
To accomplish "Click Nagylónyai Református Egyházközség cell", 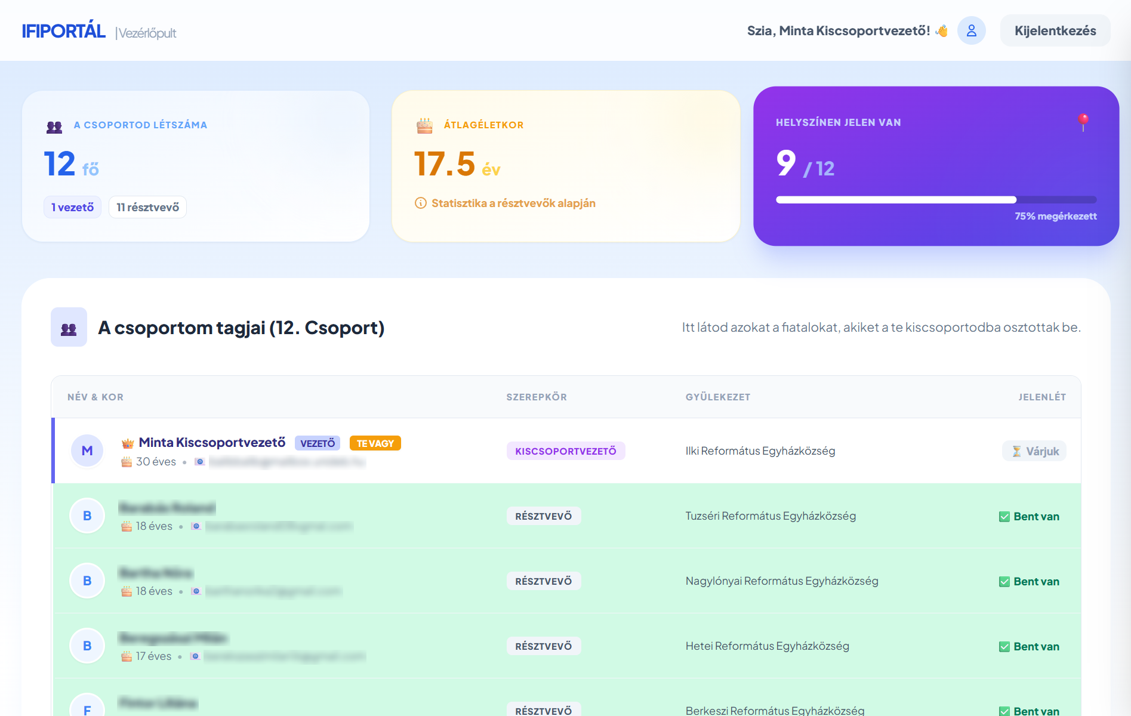I will point(782,581).
